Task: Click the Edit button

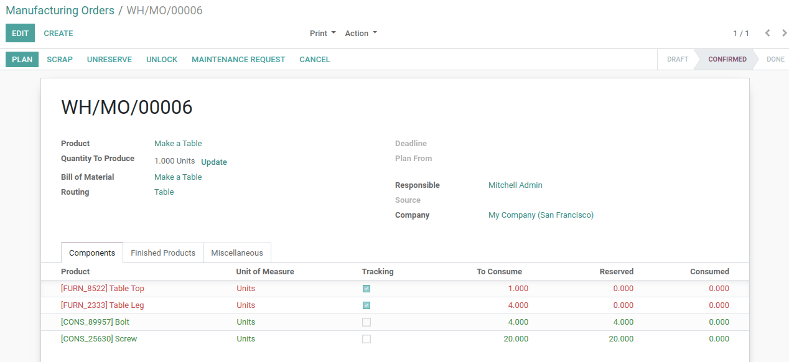Action: [20, 33]
